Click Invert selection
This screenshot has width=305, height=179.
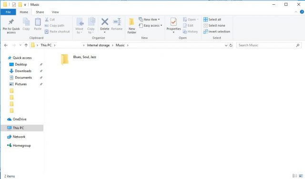coord(216,31)
